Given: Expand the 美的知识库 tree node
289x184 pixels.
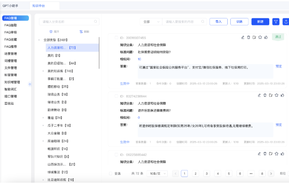Looking at the screenshot, I should [x=43, y=71].
